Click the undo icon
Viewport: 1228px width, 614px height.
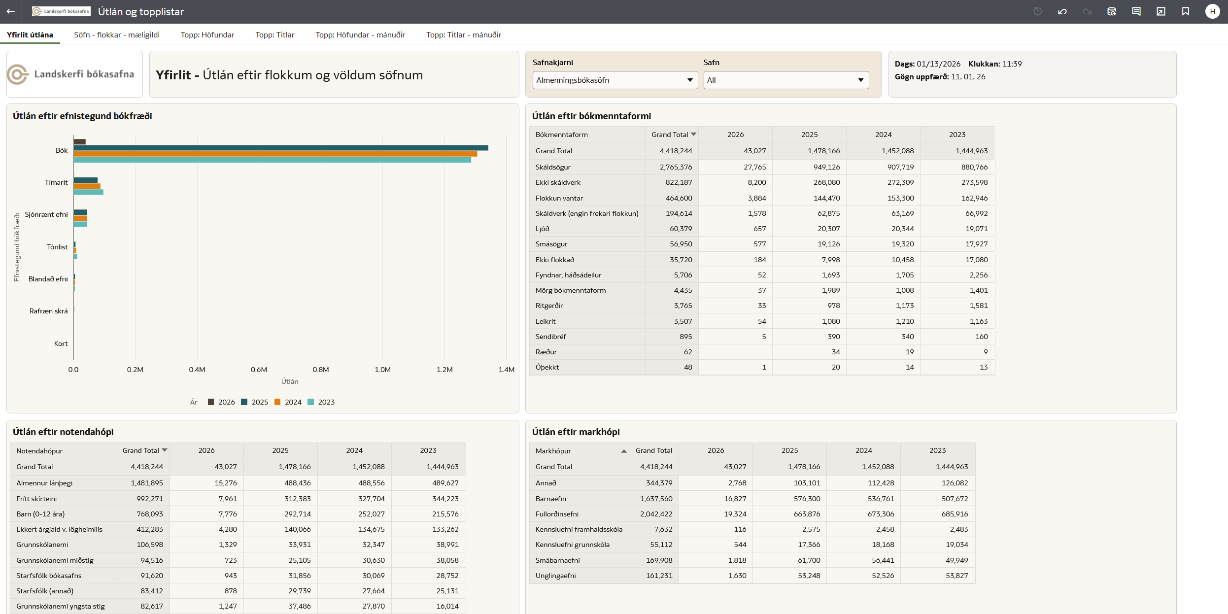pos(1062,11)
